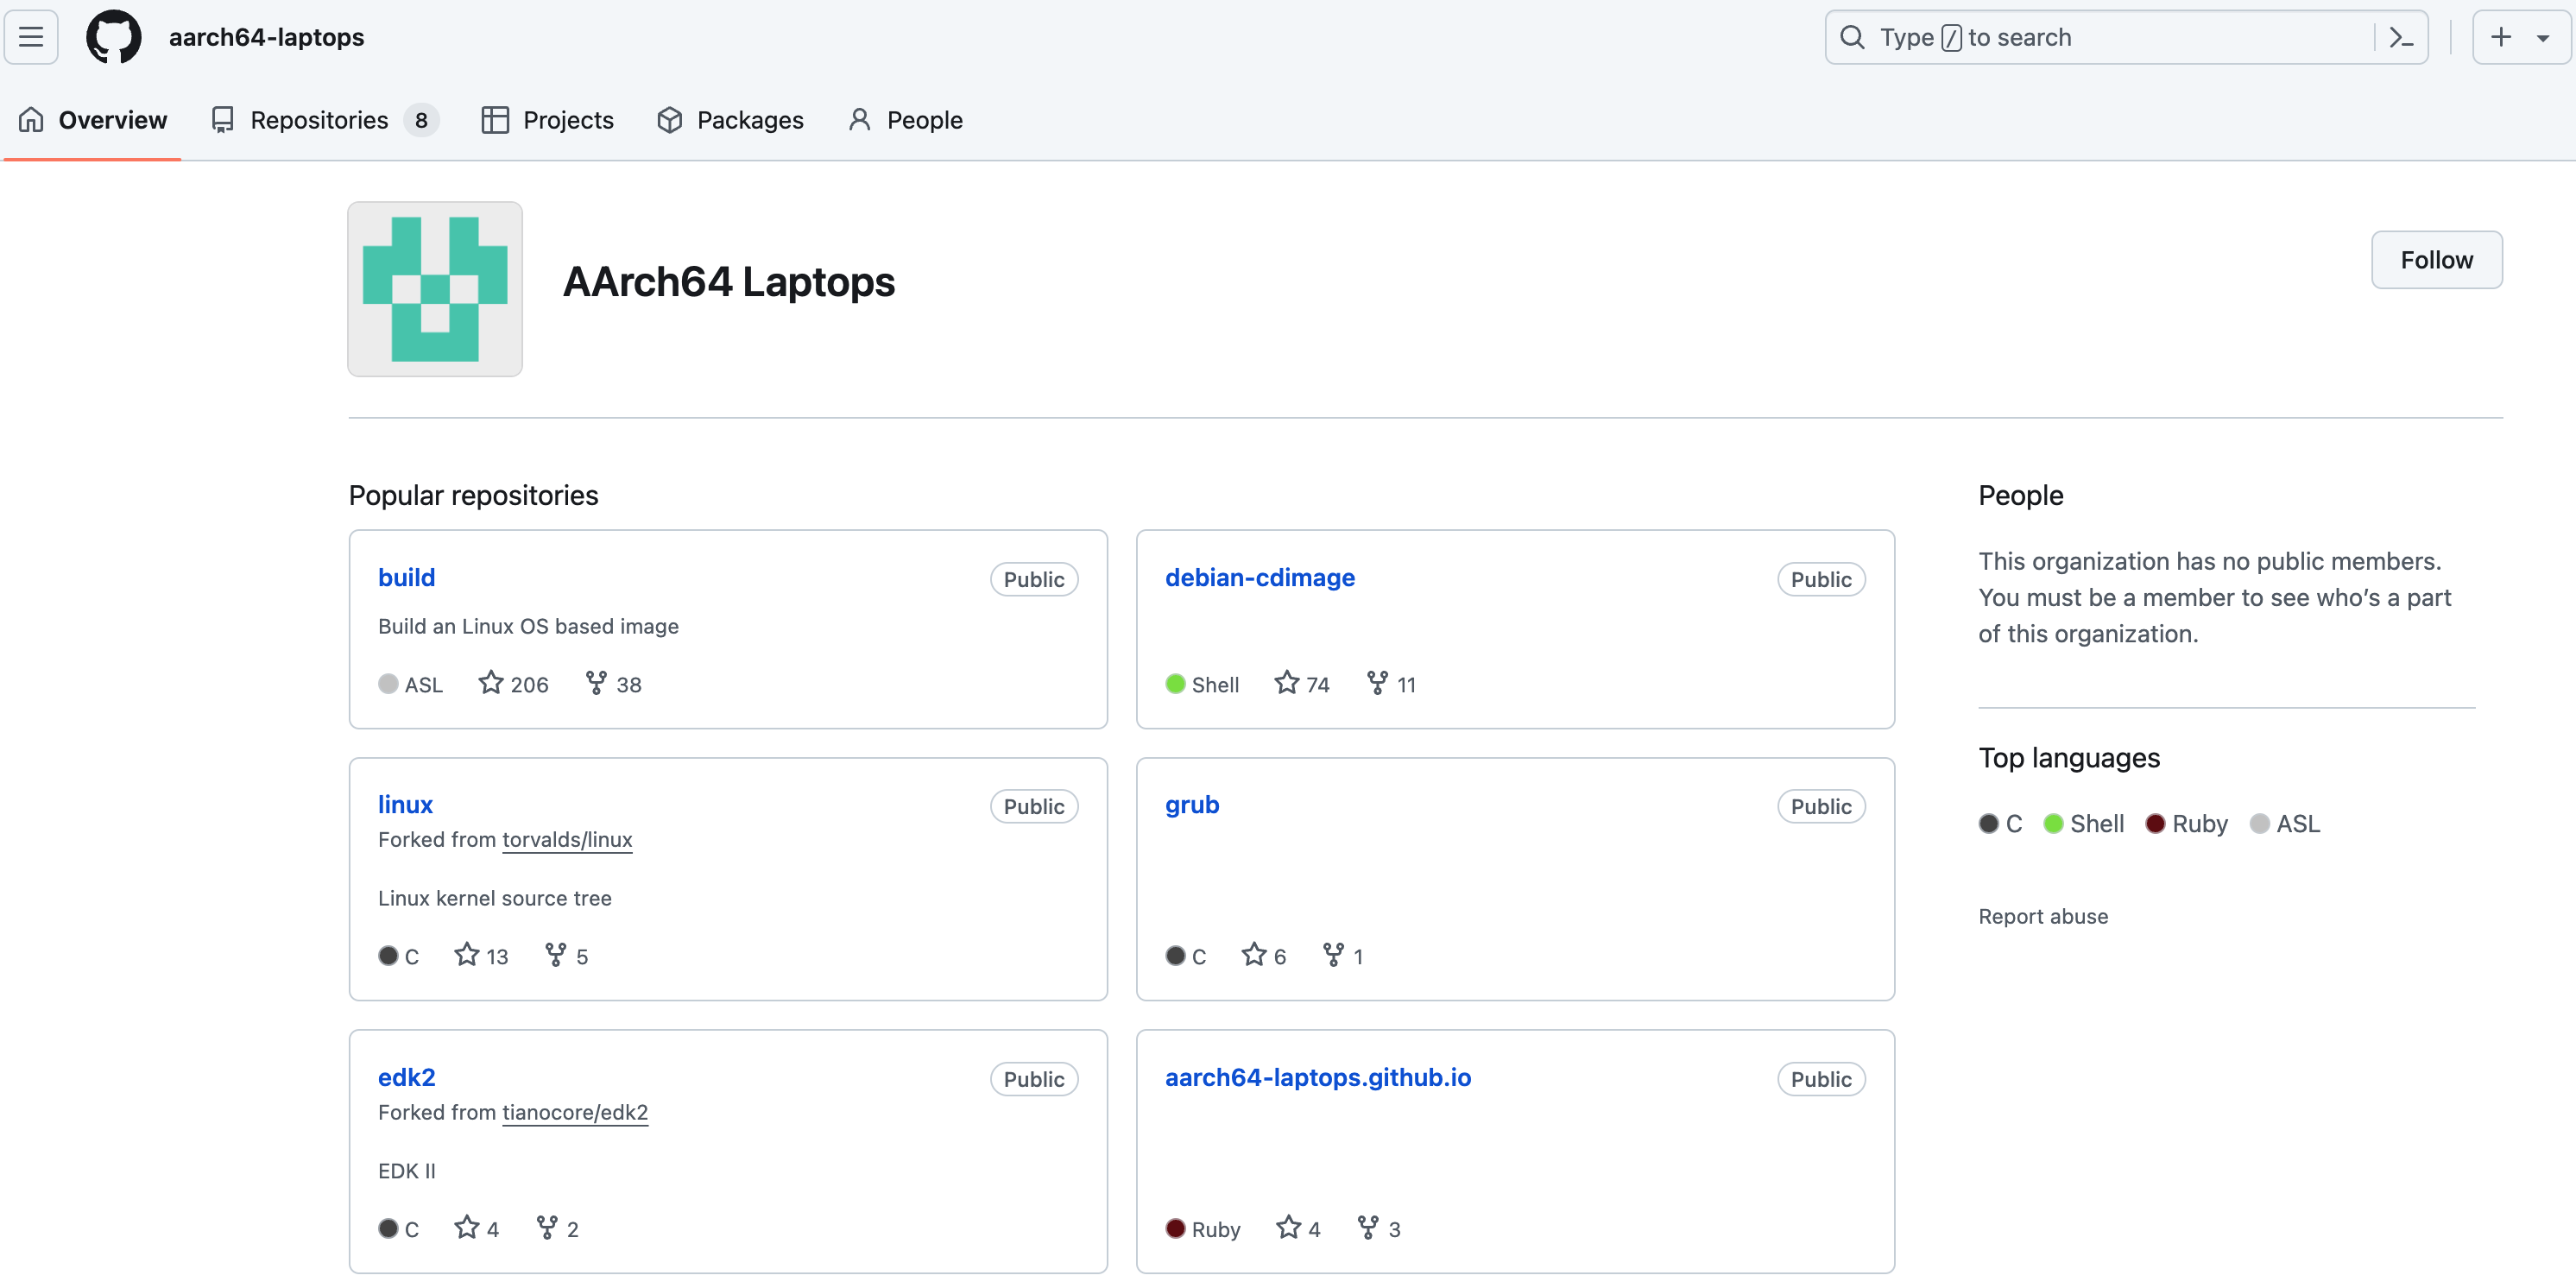The height and width of the screenshot is (1288, 2576).
Task: Click the People person icon
Action: point(859,120)
